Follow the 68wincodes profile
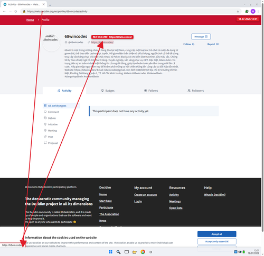The height and width of the screenshot is (256, 264). click(188, 44)
